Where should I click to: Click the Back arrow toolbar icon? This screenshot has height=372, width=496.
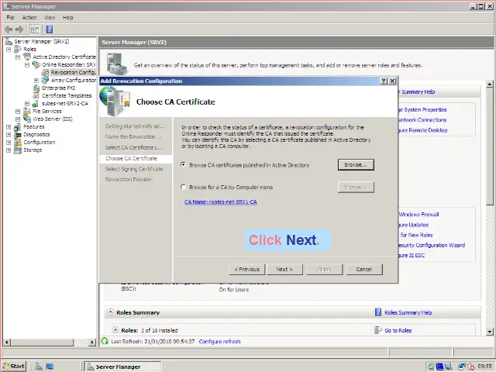pos(8,29)
